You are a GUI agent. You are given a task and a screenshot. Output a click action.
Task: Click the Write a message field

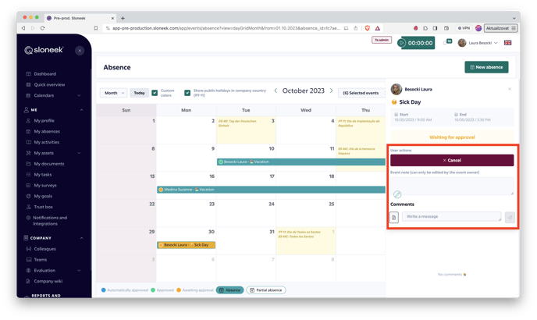click(x=452, y=216)
